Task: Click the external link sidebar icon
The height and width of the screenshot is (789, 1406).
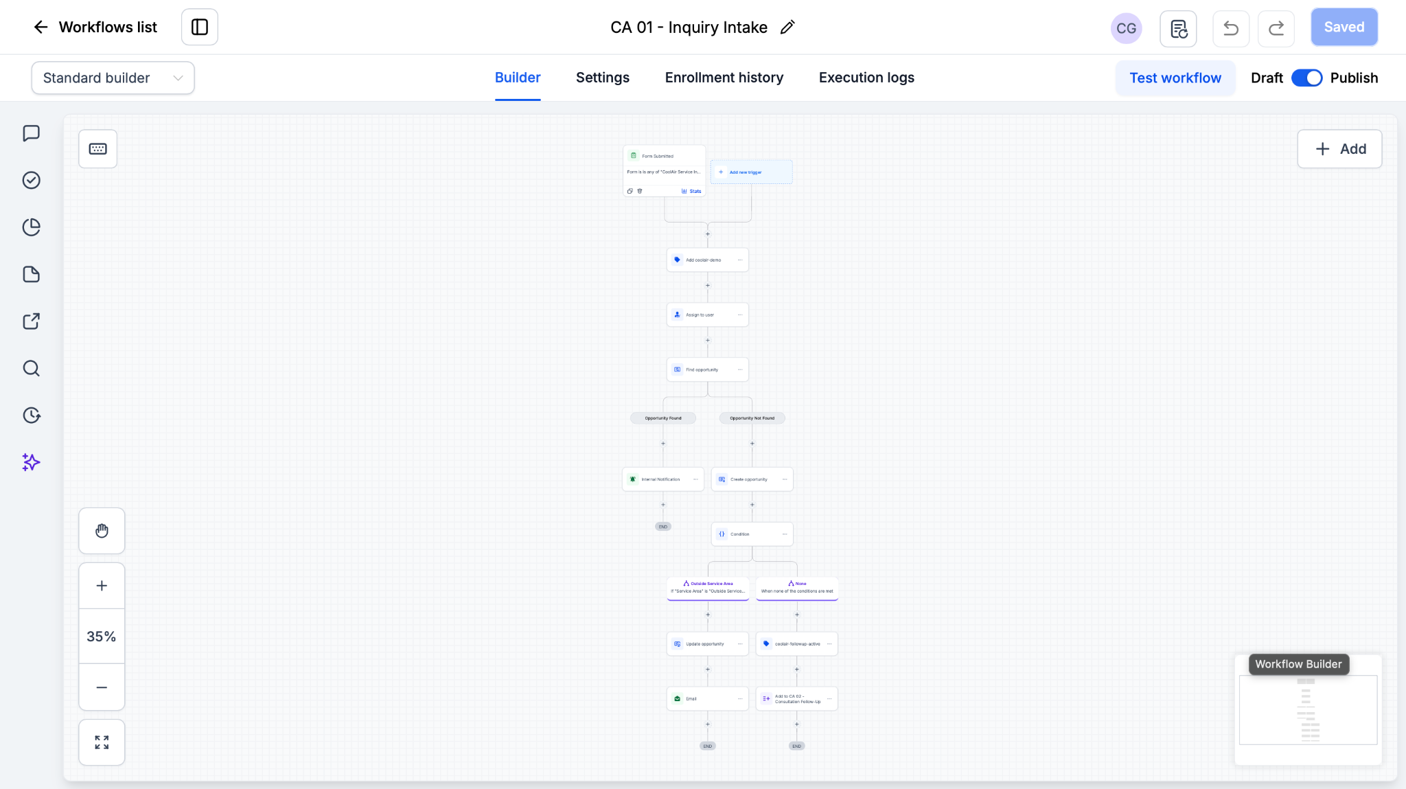Action: (32, 321)
